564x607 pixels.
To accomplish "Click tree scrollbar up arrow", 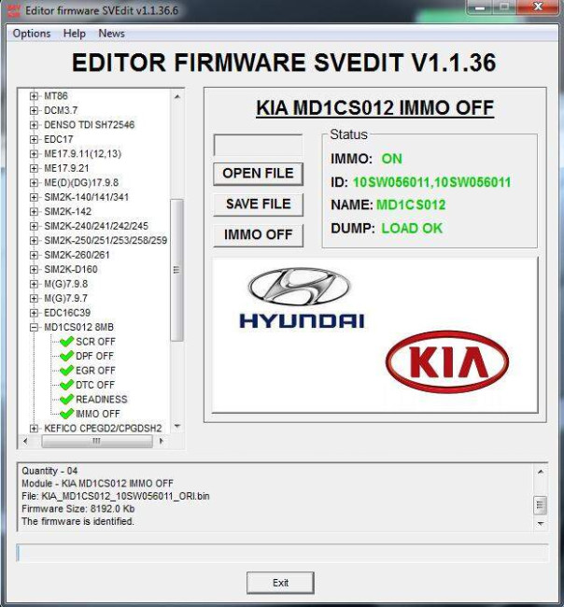I will [177, 96].
